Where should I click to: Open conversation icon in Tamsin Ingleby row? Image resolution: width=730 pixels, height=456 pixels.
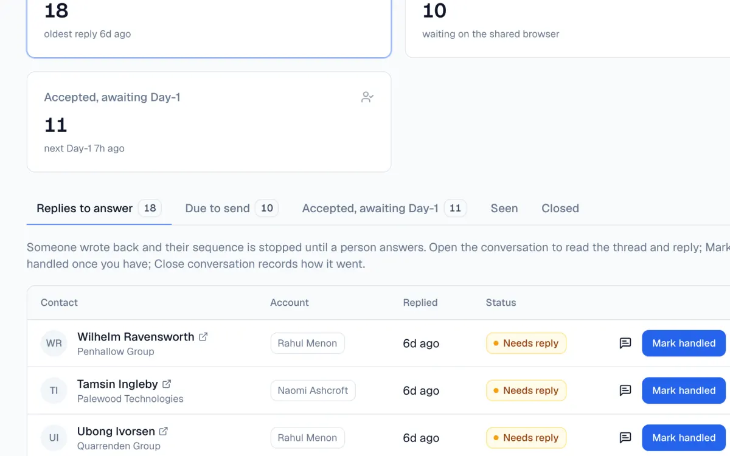pos(625,391)
